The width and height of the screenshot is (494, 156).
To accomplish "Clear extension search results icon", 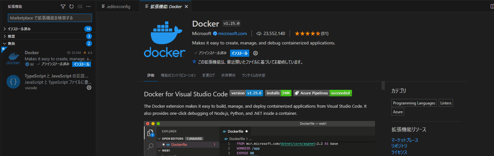I will [80, 6].
